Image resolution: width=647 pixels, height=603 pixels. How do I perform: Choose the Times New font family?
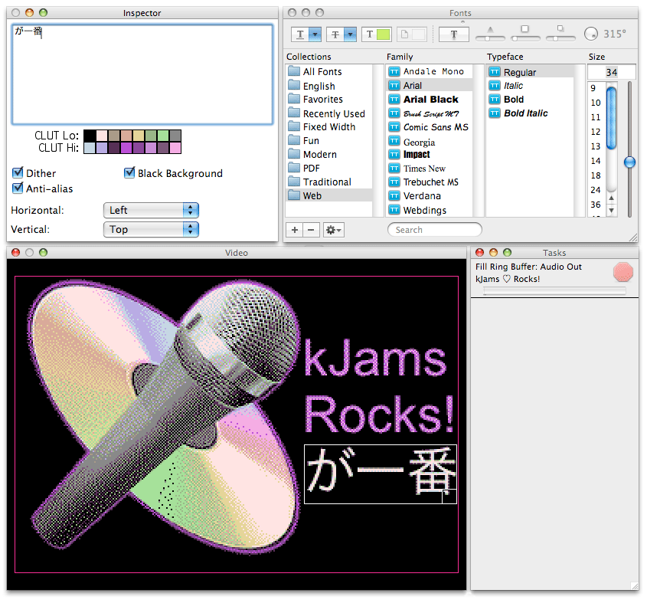429,169
